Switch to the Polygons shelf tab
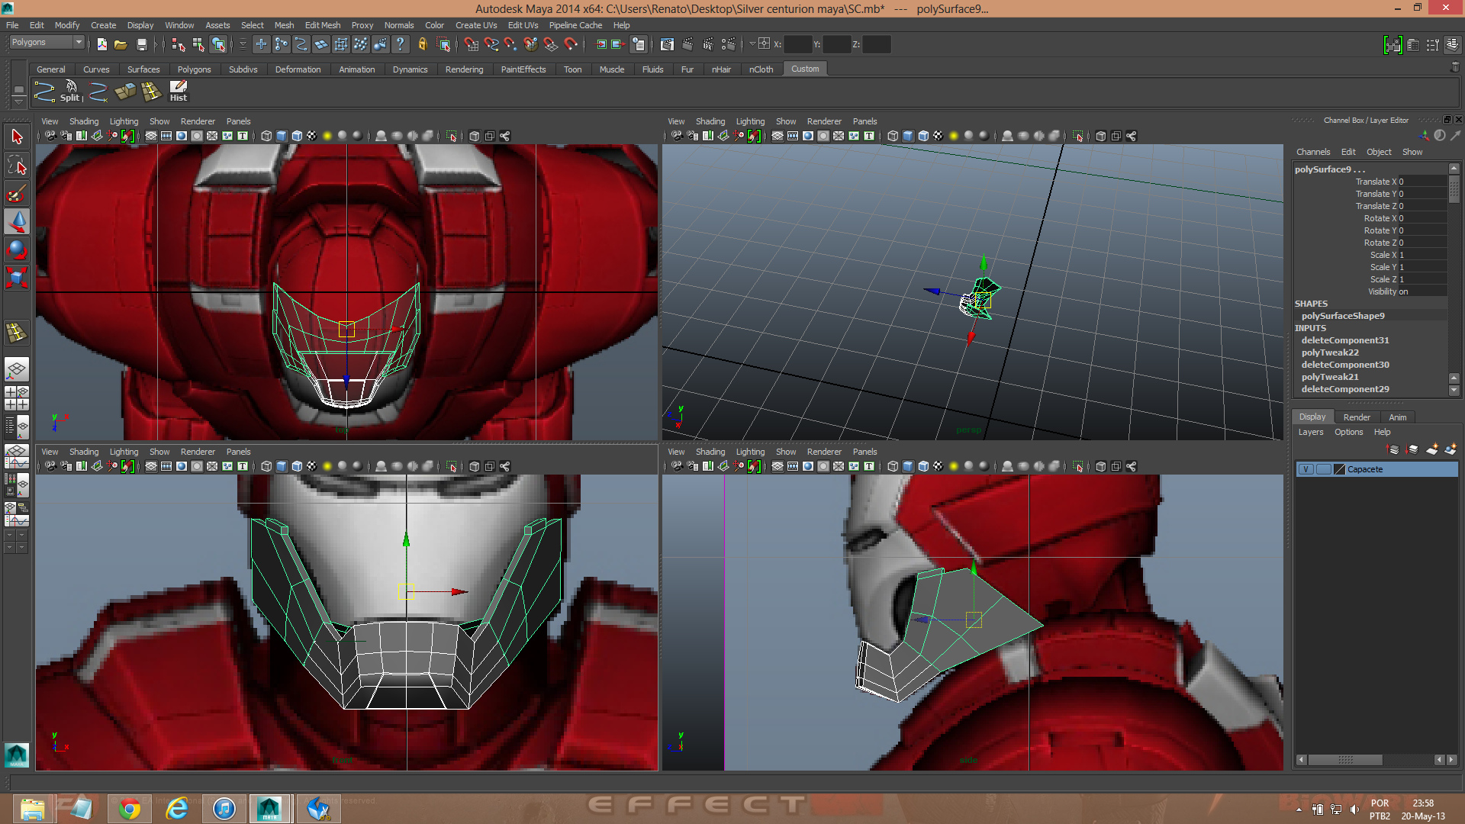The image size is (1465, 824). (x=194, y=69)
